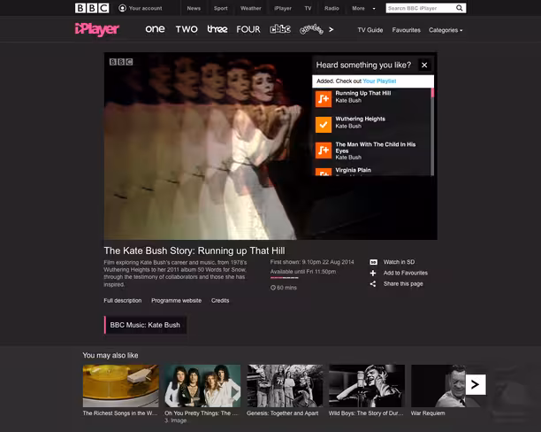Select BBC One channel

coord(155,29)
